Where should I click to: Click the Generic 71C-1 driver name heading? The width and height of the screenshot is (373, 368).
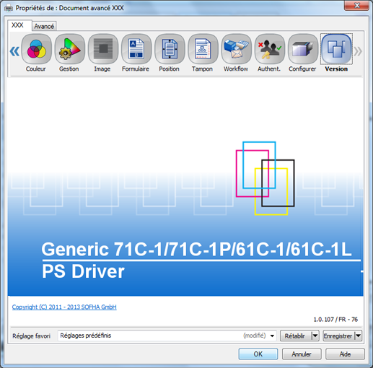point(196,249)
